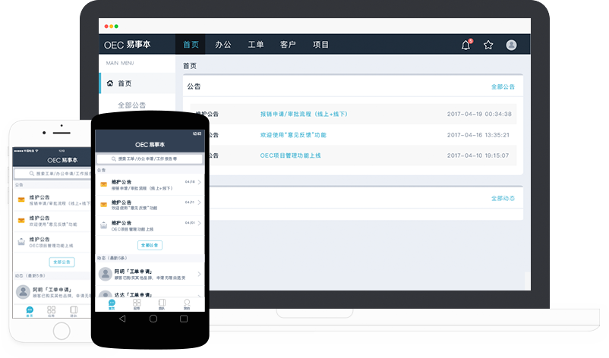Tap the grid apps icon on the iPhone tab bar
609x358 pixels.
[51, 310]
